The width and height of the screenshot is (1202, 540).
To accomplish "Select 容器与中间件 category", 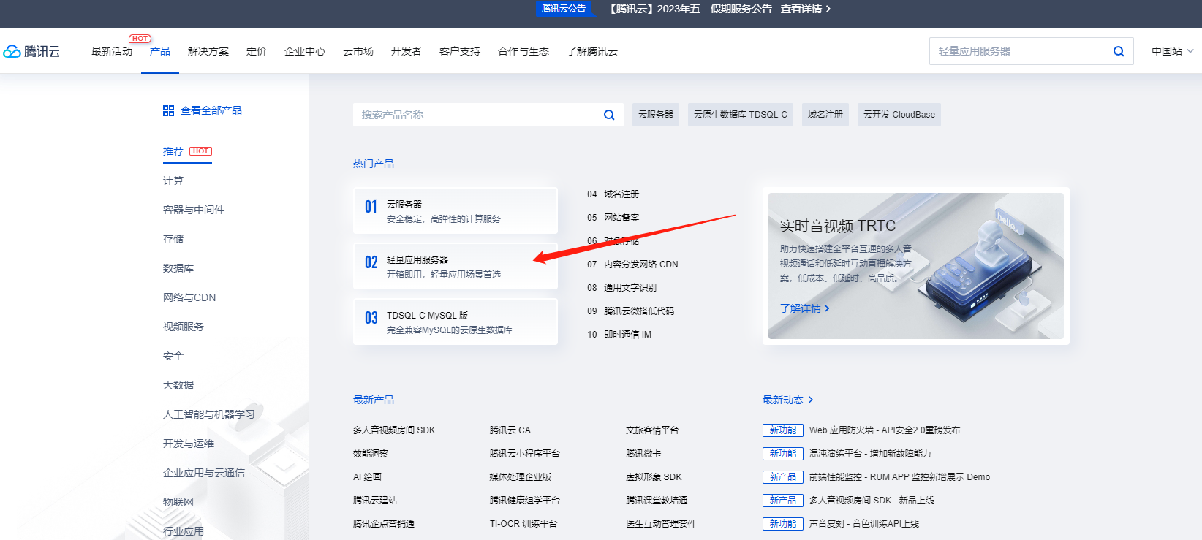I will pos(194,210).
